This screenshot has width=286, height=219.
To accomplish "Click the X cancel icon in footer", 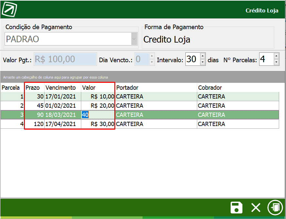I will [256, 208].
